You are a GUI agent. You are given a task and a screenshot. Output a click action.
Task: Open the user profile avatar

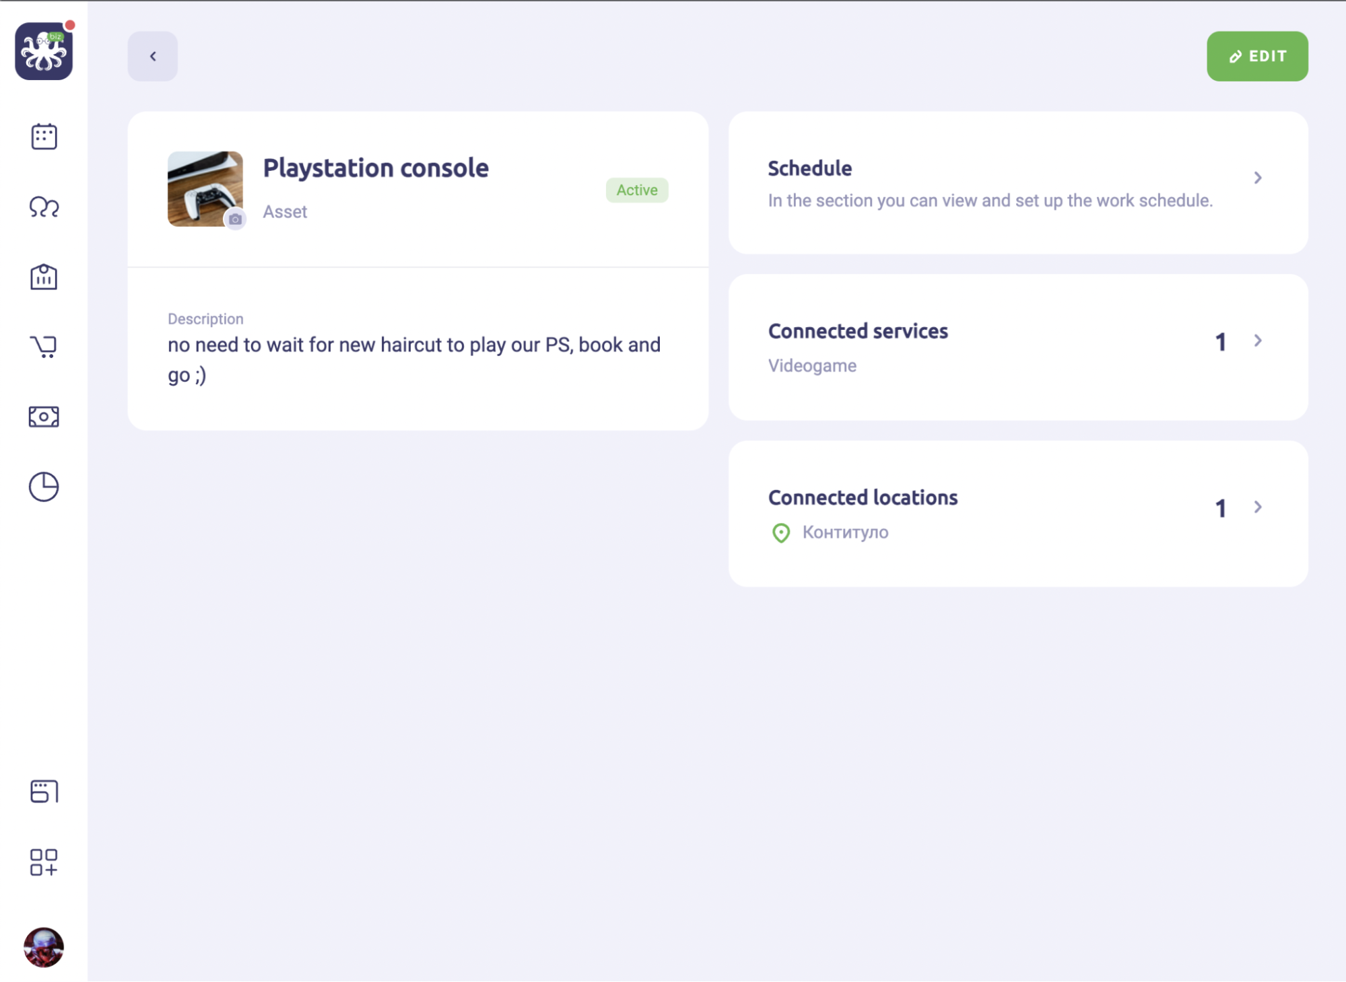click(44, 948)
